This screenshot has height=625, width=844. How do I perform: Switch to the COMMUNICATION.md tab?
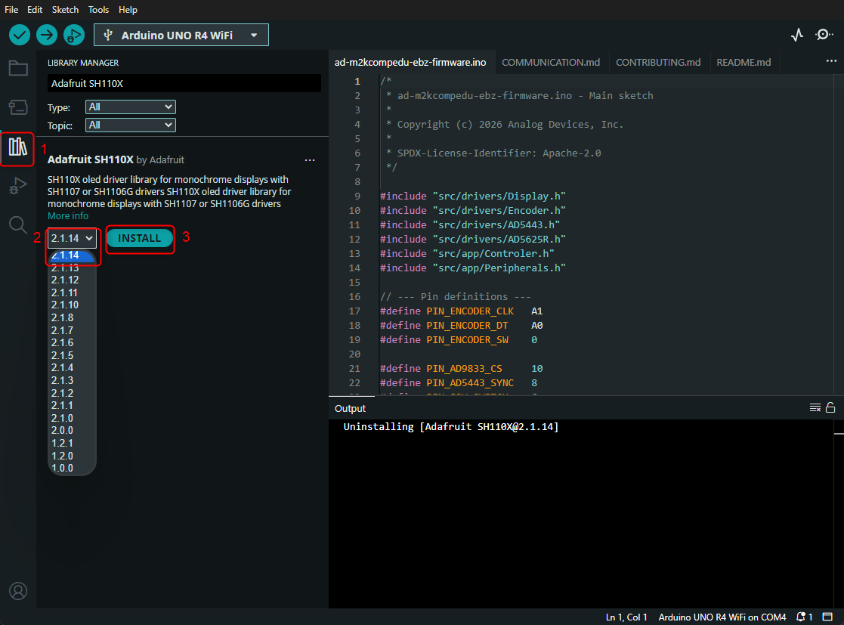551,63
